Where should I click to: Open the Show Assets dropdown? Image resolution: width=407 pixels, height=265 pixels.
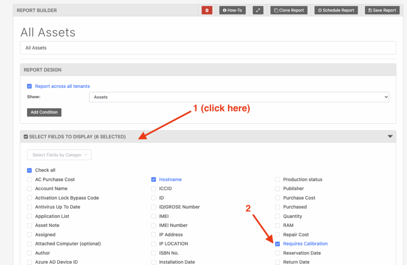(x=239, y=97)
